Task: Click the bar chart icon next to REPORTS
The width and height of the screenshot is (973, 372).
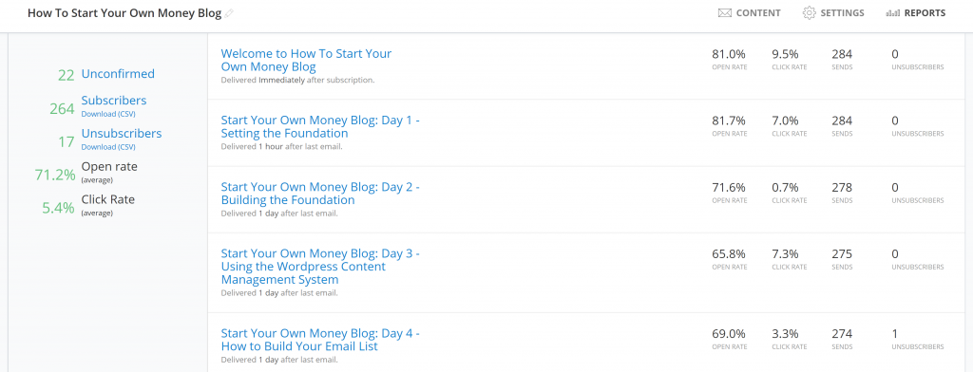Action: click(x=893, y=13)
